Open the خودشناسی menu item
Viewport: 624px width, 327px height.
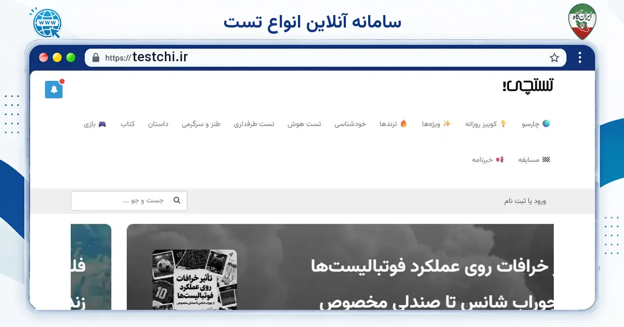click(350, 124)
